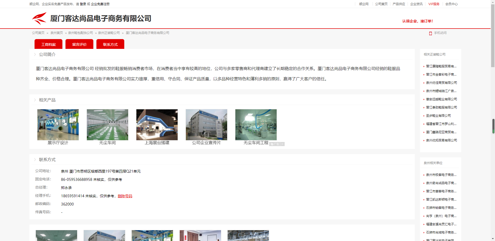Image resolution: width=495 pixels, height=241 pixels.
Task: Click 删除号码 link next to mobile number
Action: (x=125, y=196)
